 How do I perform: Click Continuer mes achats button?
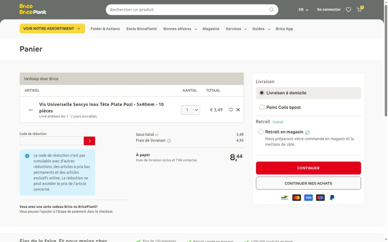click(x=308, y=183)
